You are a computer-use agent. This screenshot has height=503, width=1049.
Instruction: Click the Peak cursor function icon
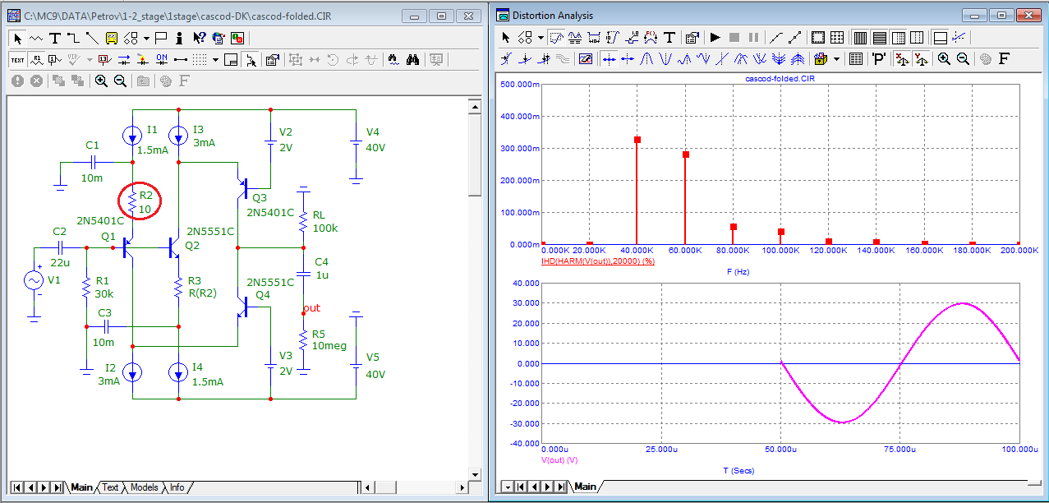pyautogui.click(x=646, y=58)
